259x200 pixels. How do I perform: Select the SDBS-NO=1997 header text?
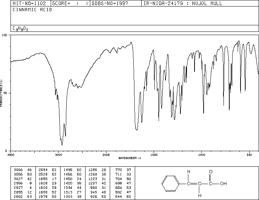pos(110,3)
